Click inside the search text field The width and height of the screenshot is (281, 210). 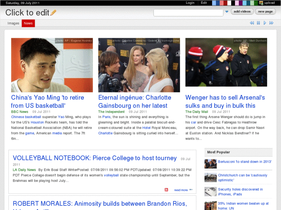coord(188,13)
